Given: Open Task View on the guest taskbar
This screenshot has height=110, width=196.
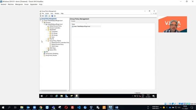Looking at the screenshot, I should point(51,96).
